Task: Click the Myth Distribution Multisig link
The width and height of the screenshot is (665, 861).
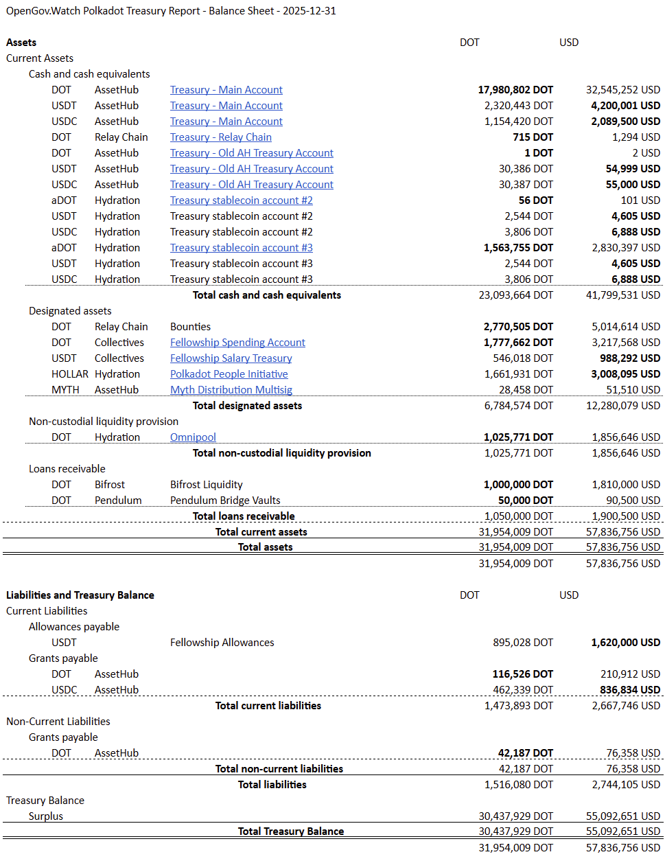Action: click(x=231, y=390)
